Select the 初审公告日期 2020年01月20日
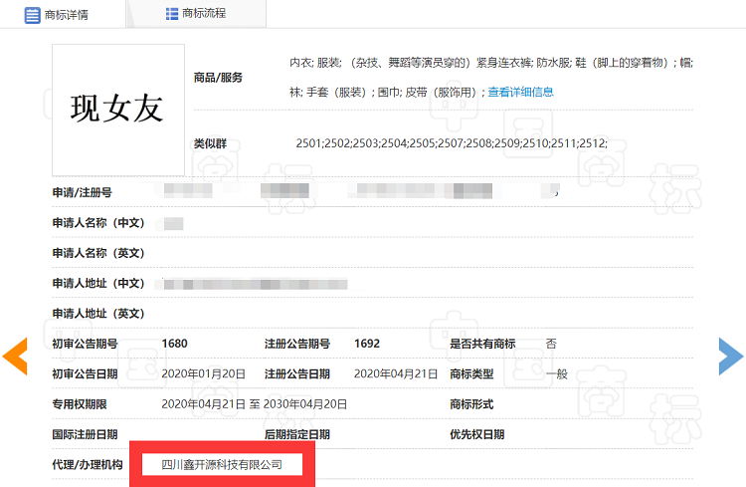 (x=204, y=373)
